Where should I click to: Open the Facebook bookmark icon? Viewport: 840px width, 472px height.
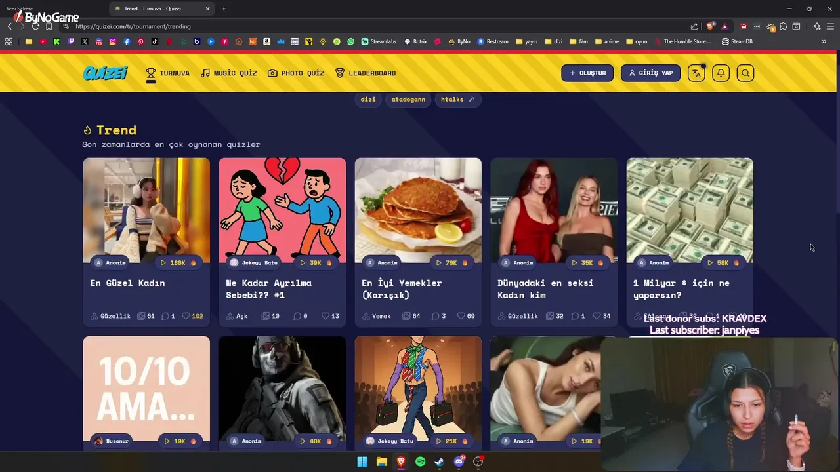pyautogui.click(x=127, y=41)
